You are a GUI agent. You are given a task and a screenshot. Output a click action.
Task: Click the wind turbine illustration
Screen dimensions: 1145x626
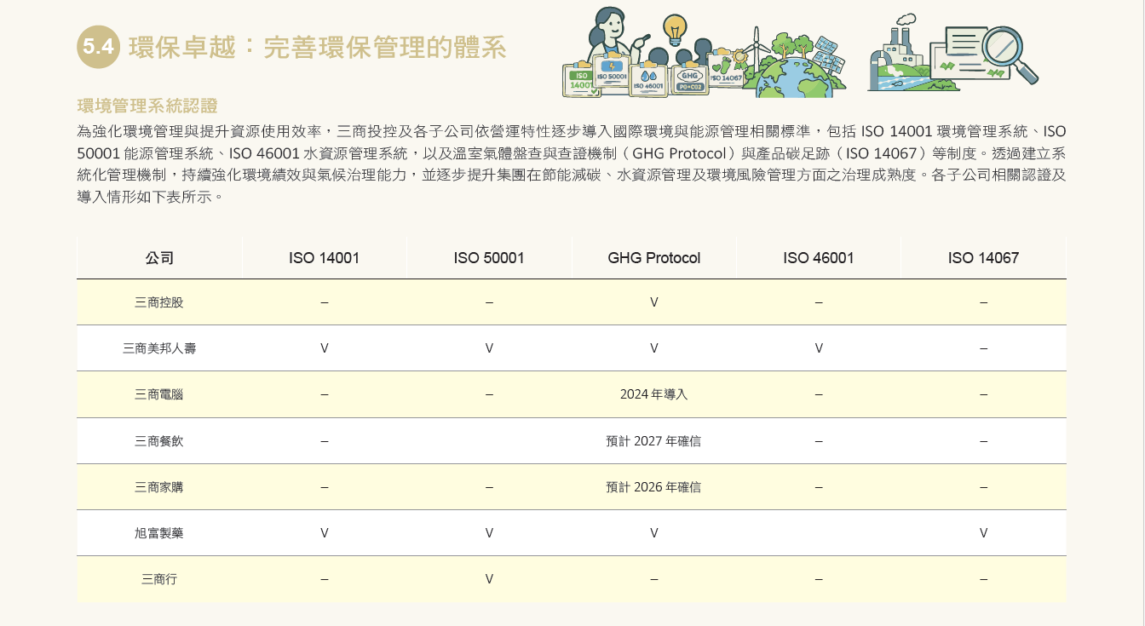755,48
